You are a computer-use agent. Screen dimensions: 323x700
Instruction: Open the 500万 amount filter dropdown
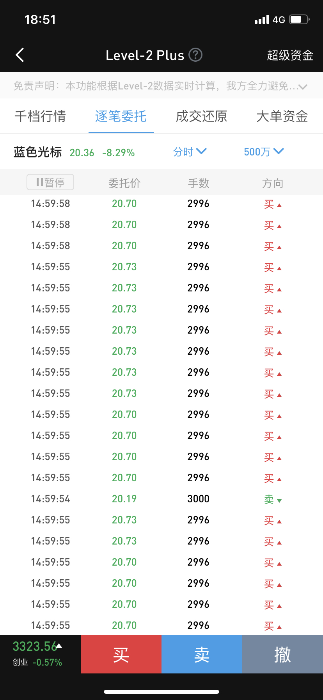click(264, 152)
